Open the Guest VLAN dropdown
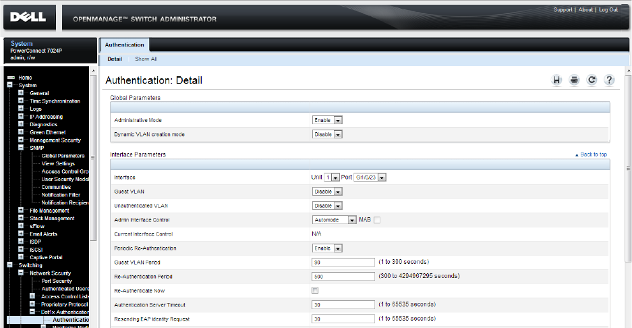The width and height of the screenshot is (632, 328). pyautogui.click(x=327, y=192)
